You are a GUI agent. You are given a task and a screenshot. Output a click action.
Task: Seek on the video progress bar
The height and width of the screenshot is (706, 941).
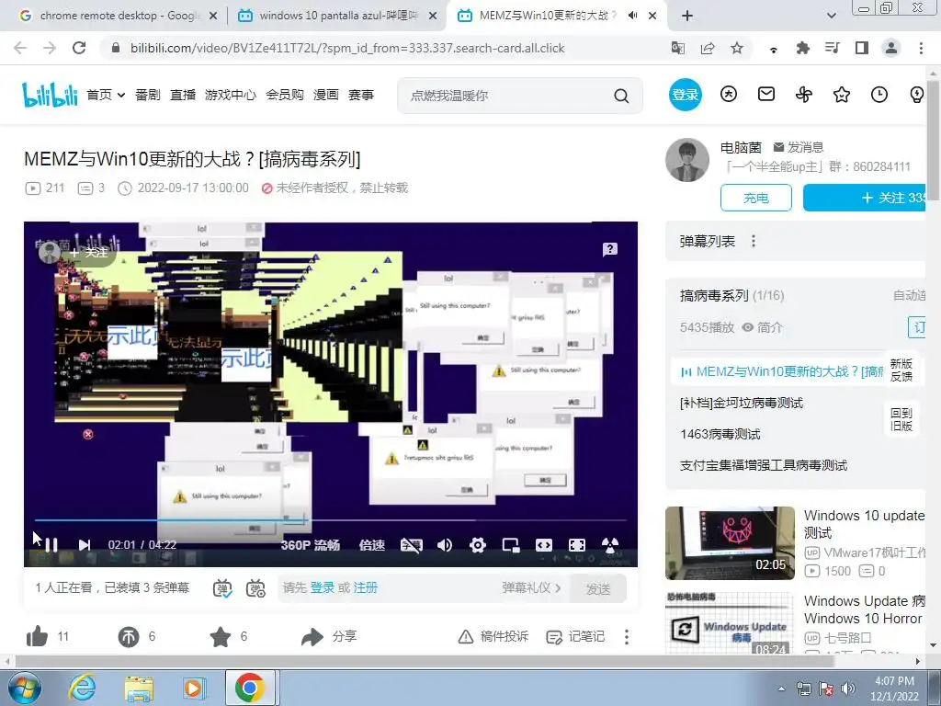coord(330,520)
